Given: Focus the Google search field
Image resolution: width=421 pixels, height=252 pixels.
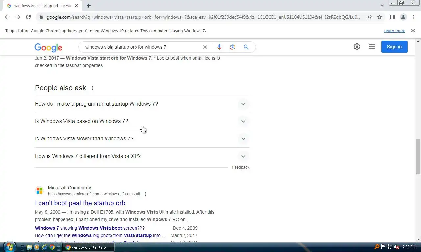Looking at the screenshot, I should tap(141, 47).
